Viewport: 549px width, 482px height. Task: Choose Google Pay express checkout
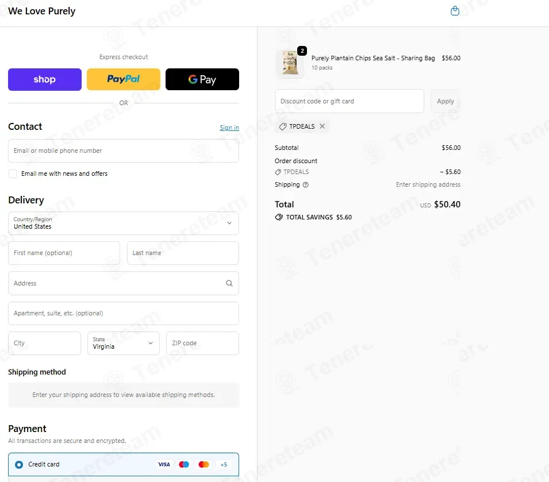202,79
